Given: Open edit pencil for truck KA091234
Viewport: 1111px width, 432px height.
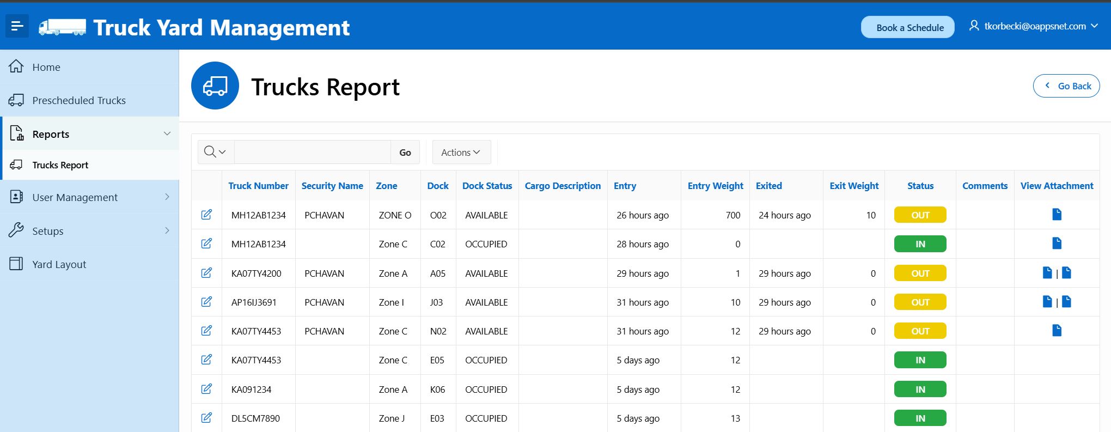Looking at the screenshot, I should point(206,389).
